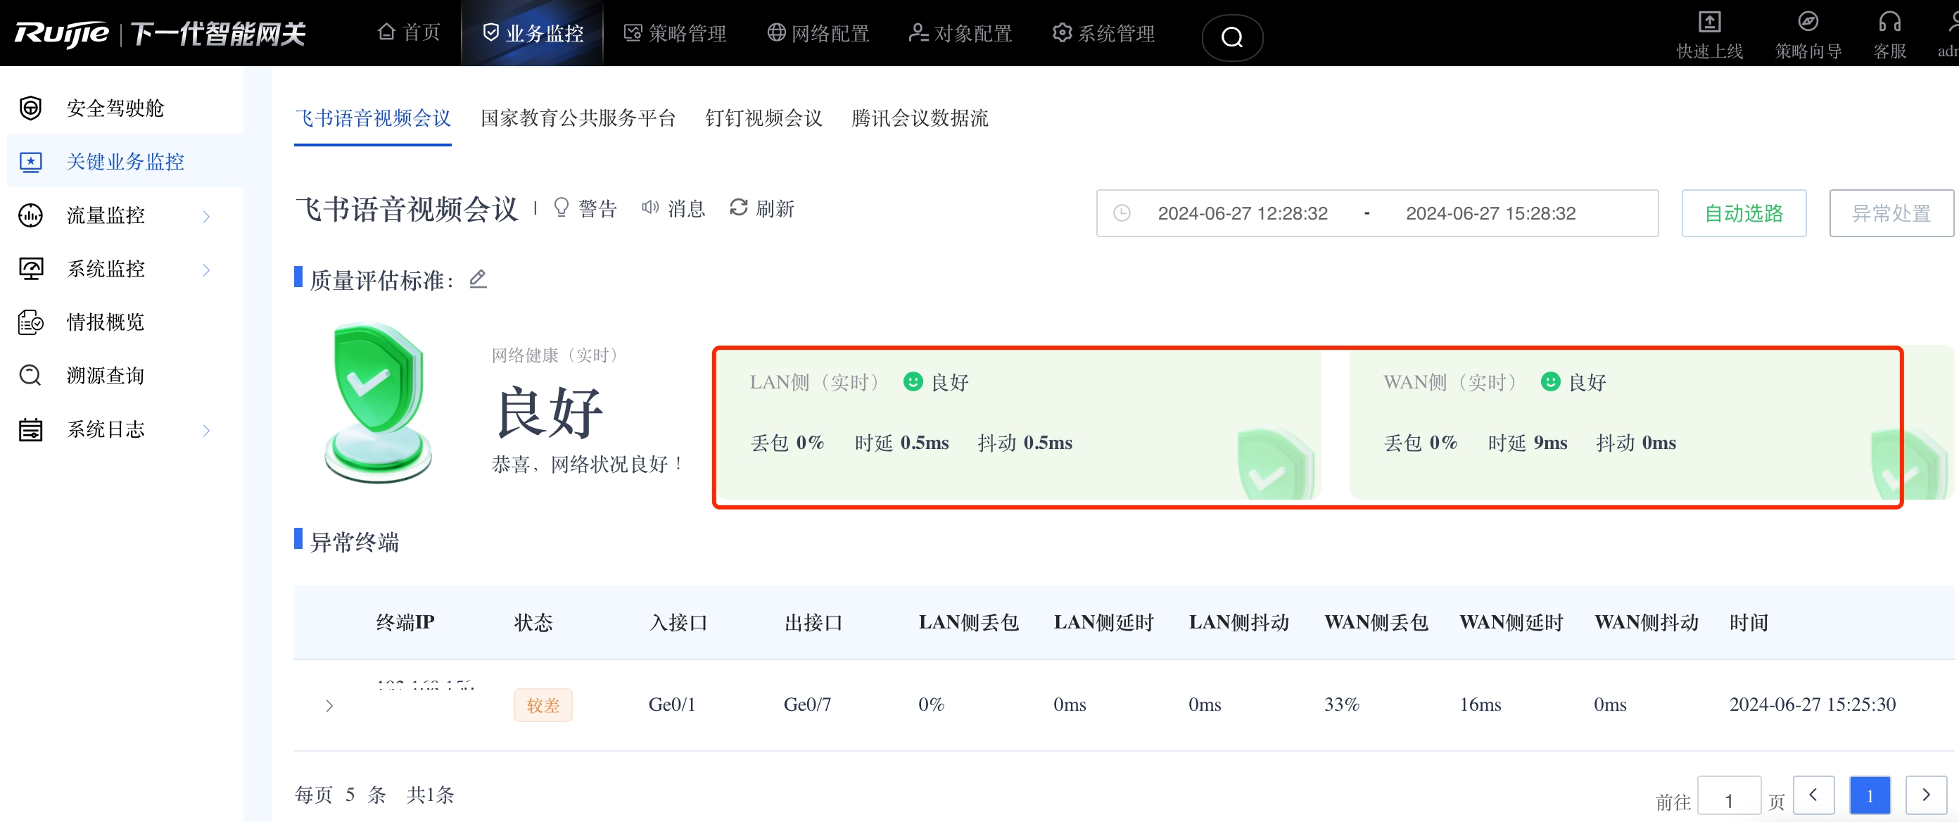Open 业务监控 top menu

pos(533,32)
